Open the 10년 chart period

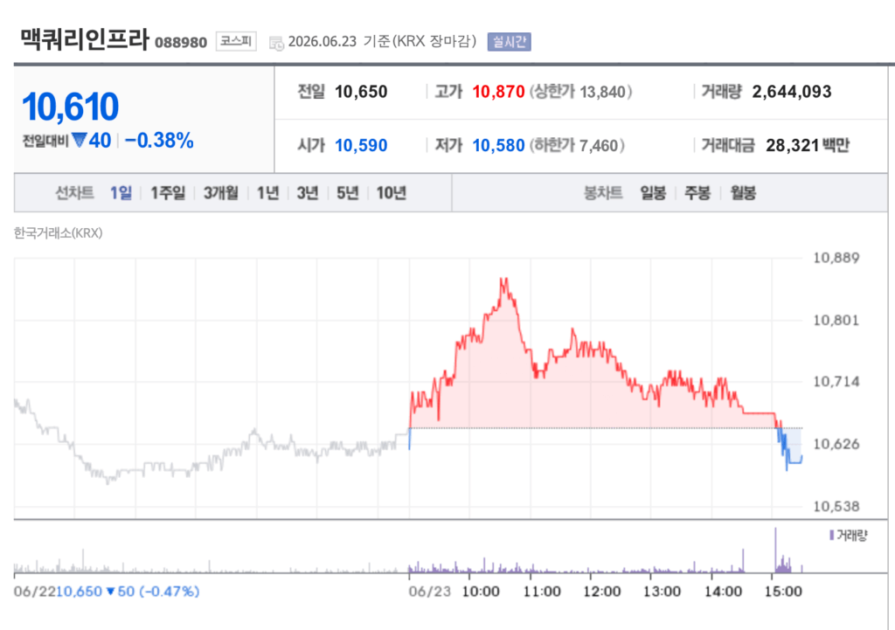click(x=392, y=193)
